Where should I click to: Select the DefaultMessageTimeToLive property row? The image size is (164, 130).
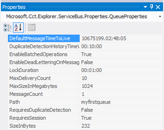(44, 38)
